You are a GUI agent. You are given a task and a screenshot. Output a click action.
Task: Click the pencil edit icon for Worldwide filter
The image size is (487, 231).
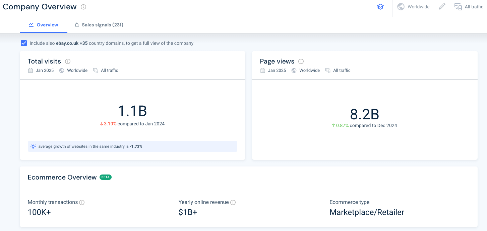pos(442,6)
